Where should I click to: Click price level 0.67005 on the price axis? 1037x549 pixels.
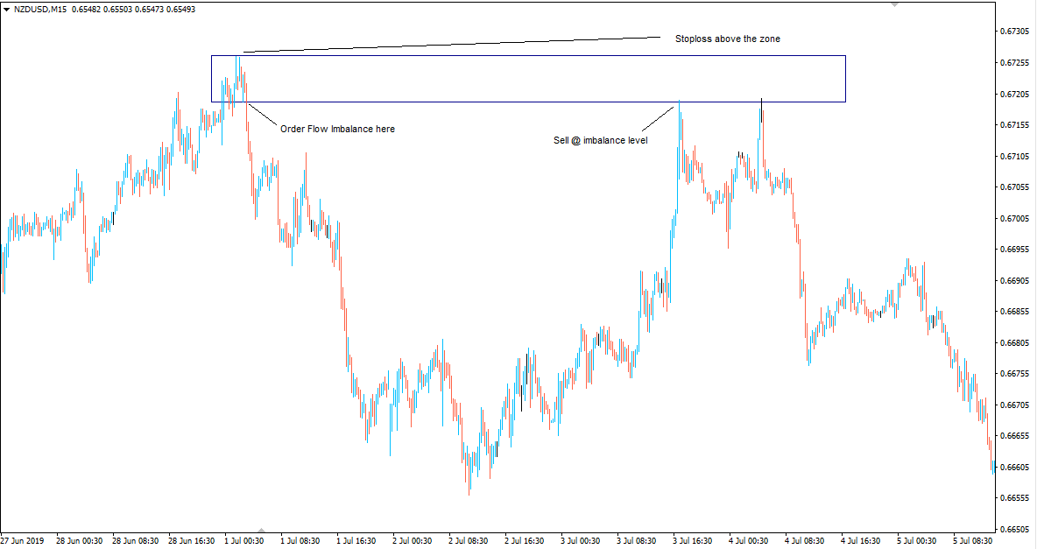click(1014, 218)
